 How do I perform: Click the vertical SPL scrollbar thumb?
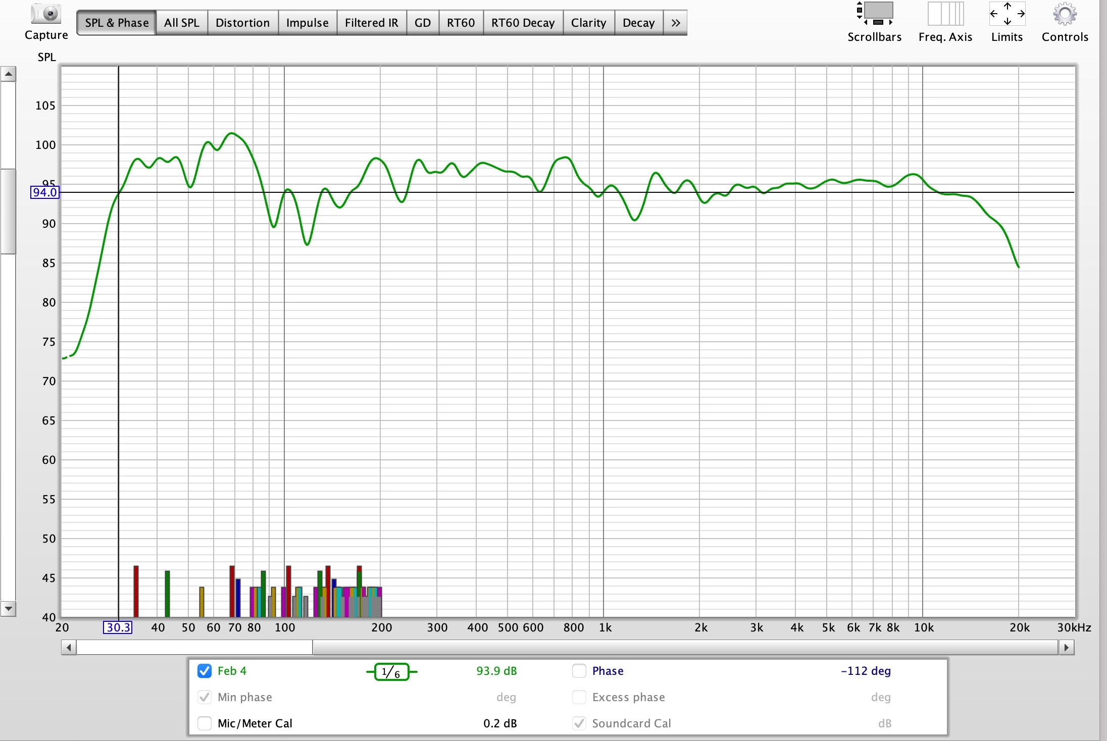click(x=9, y=211)
